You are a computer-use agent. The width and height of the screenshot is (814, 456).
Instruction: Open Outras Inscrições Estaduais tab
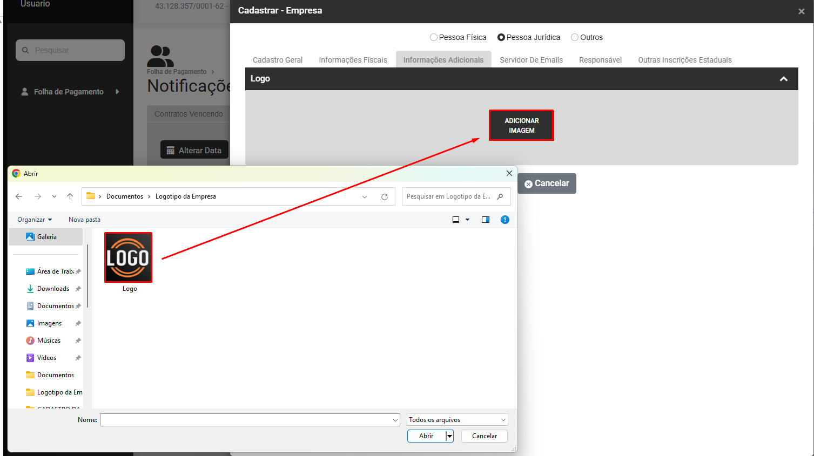tap(685, 60)
